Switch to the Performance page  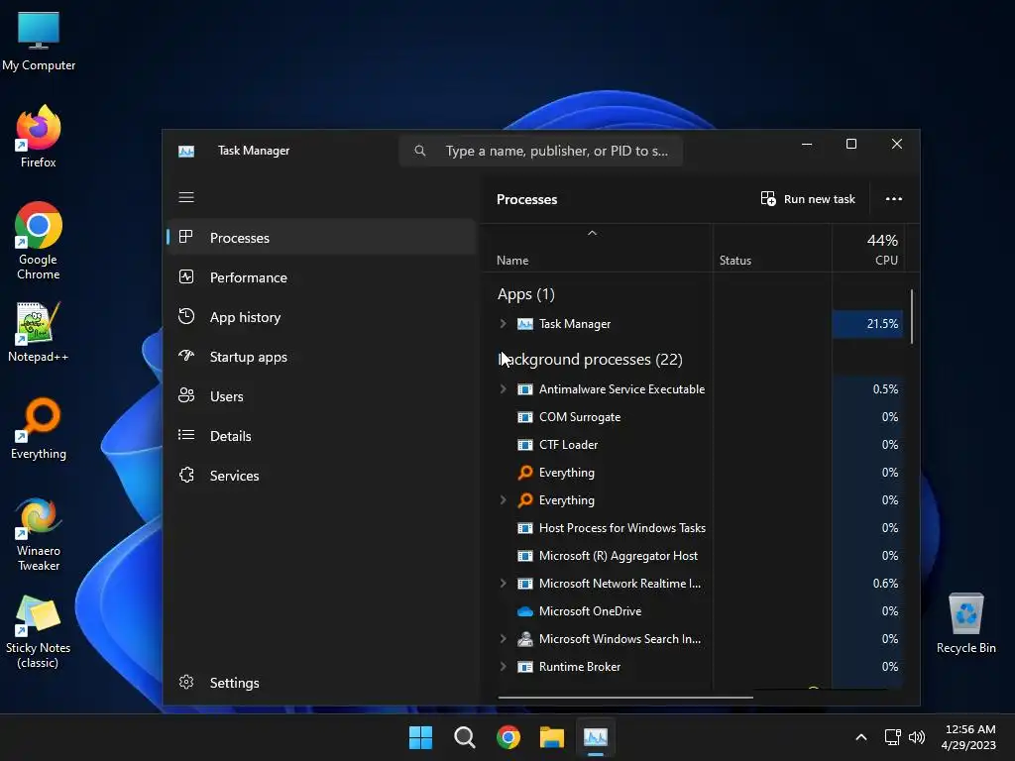click(322, 277)
